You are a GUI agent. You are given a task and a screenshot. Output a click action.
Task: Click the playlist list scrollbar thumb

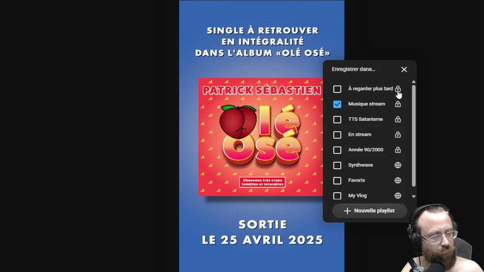414,136
